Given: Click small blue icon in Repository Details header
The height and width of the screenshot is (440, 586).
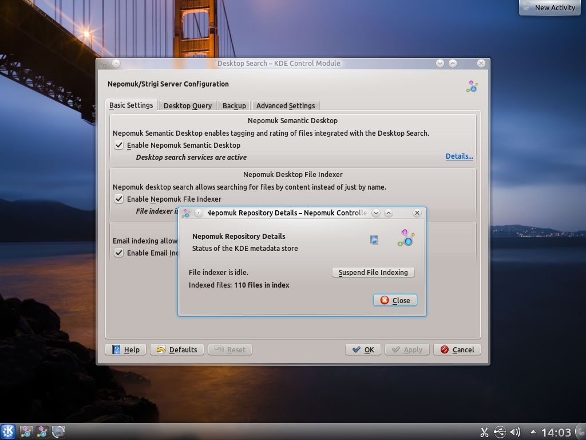Looking at the screenshot, I should click(x=374, y=240).
